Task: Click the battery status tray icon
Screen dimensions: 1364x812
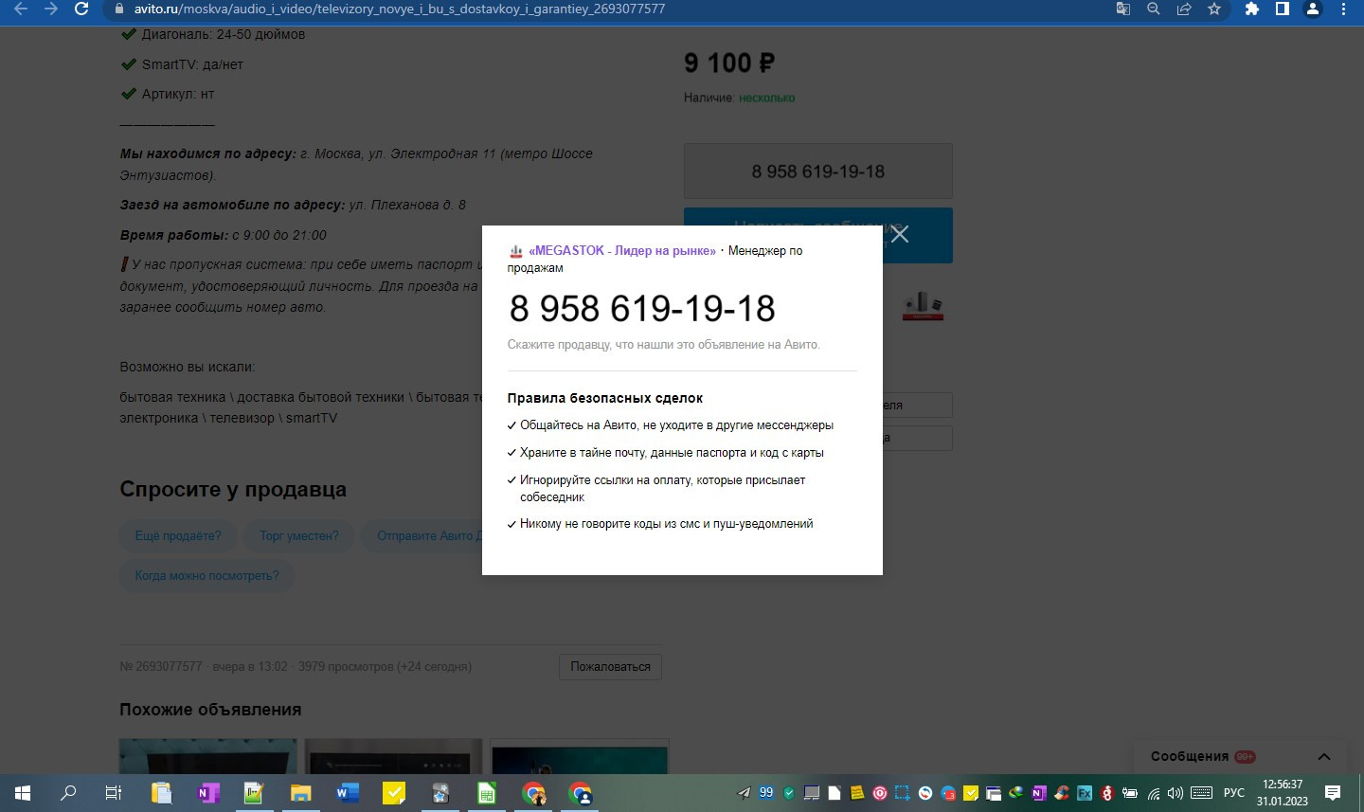Action: point(1130,793)
